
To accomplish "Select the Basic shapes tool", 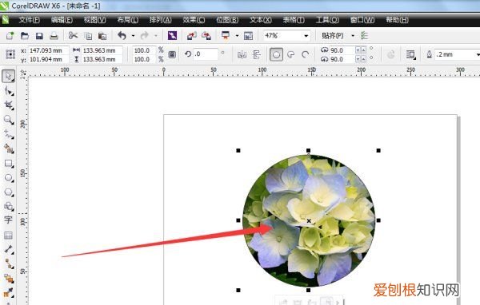I will pyautogui.click(x=8, y=206).
